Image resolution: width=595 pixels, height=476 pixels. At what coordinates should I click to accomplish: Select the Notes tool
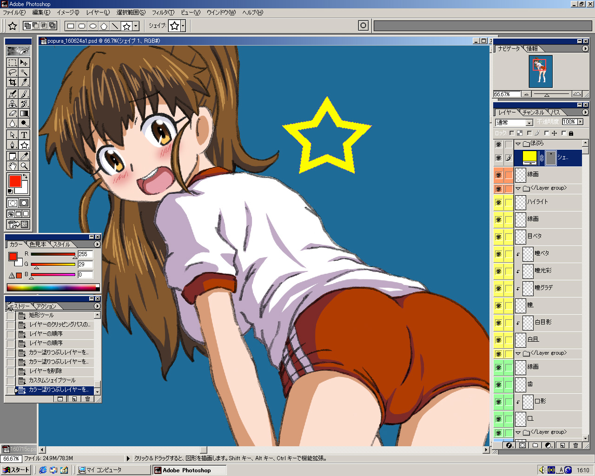click(x=13, y=156)
